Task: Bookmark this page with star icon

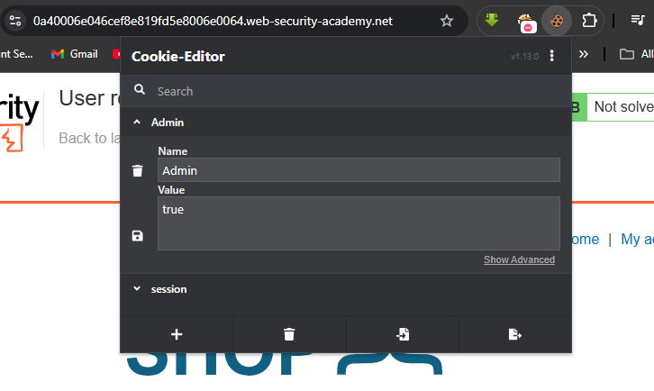Action: point(447,21)
